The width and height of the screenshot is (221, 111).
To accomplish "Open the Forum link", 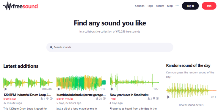I will [160, 6].
